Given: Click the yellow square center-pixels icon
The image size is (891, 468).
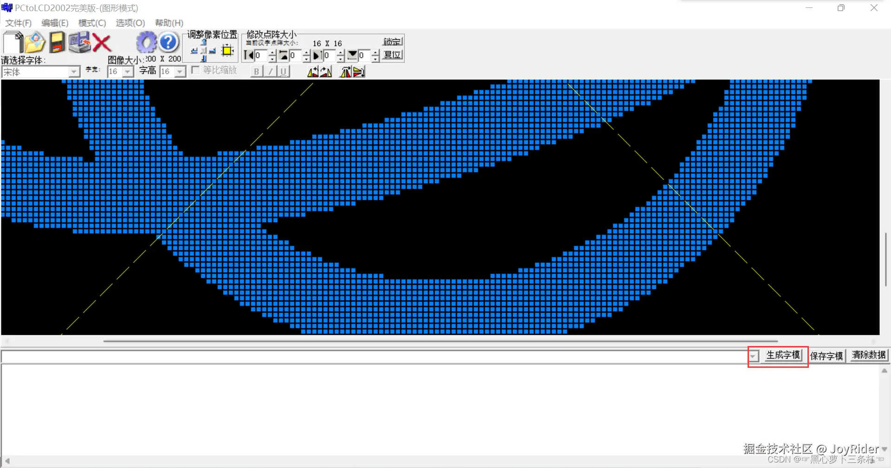Looking at the screenshot, I should tap(227, 50).
